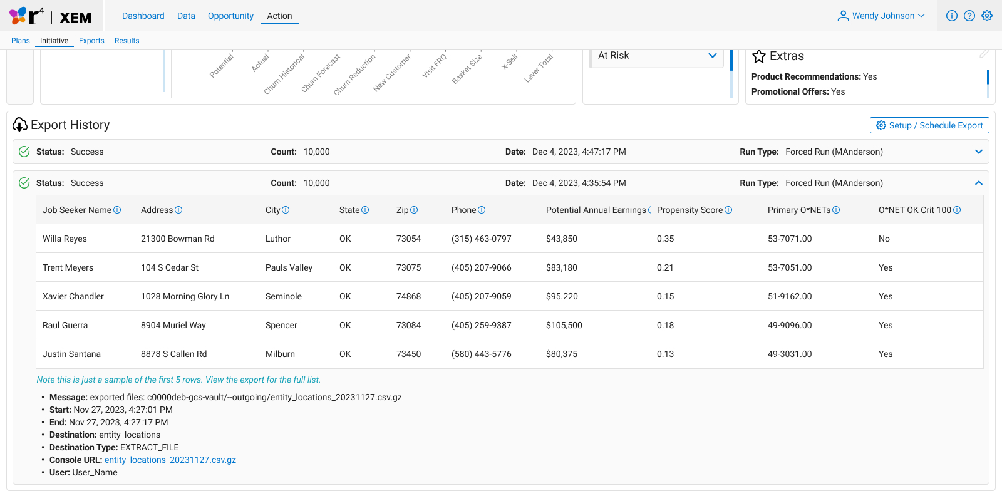This screenshot has width=1002, height=501.
Task: Click the pencil edit icon in Extras card
Action: click(x=984, y=54)
